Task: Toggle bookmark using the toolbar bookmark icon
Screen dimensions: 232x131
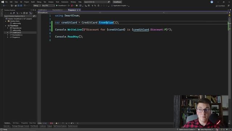Action: (98, 6)
